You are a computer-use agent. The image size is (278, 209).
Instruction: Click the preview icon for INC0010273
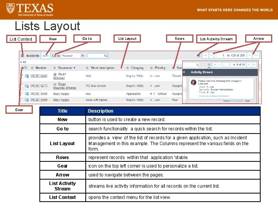27,86
